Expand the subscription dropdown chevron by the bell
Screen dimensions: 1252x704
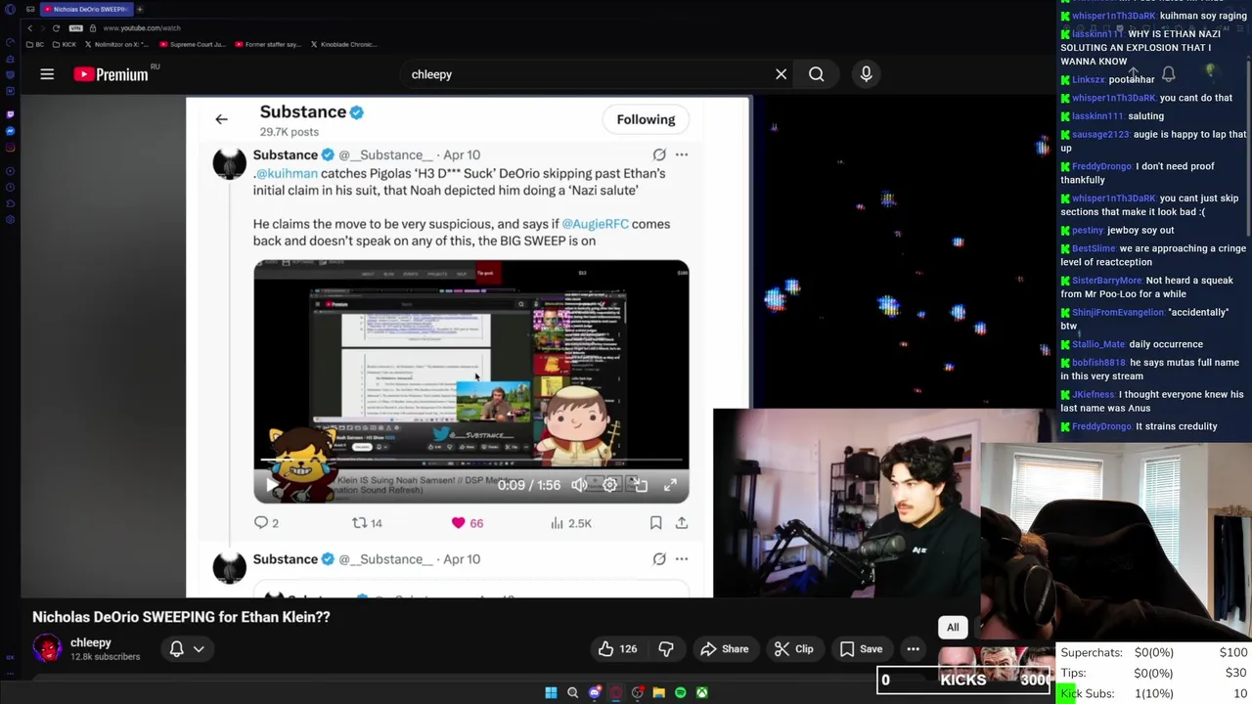pos(199,649)
